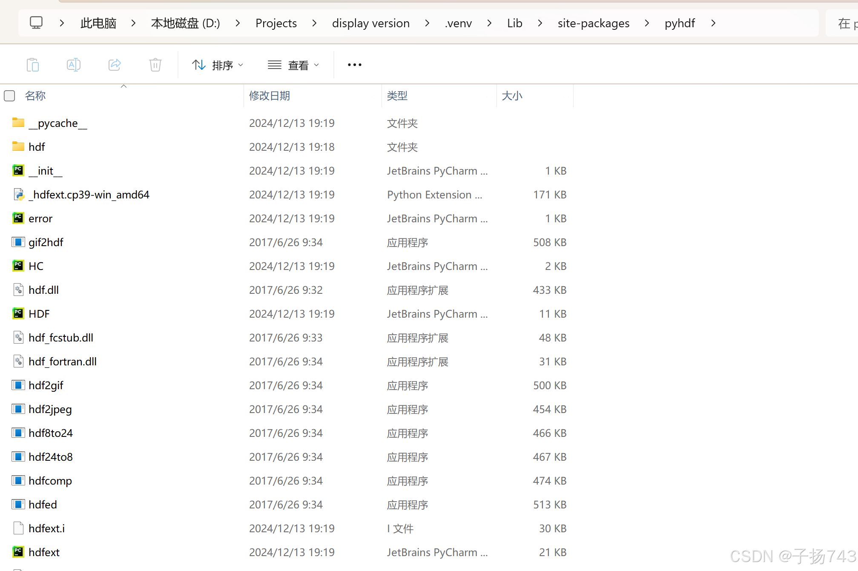Select the PyCharm icon of __init__ file
Image resolution: width=858 pixels, height=571 pixels.
(18, 171)
